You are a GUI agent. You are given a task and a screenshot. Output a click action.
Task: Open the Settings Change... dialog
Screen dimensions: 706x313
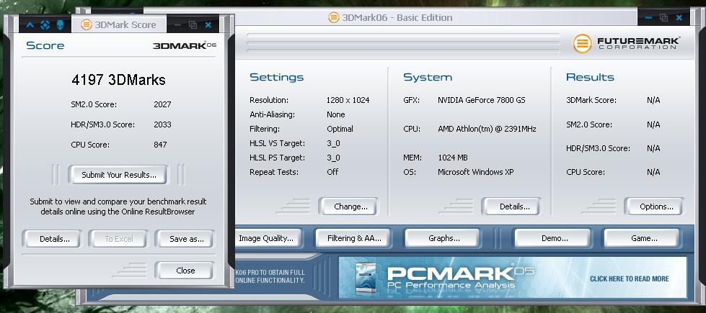click(350, 207)
